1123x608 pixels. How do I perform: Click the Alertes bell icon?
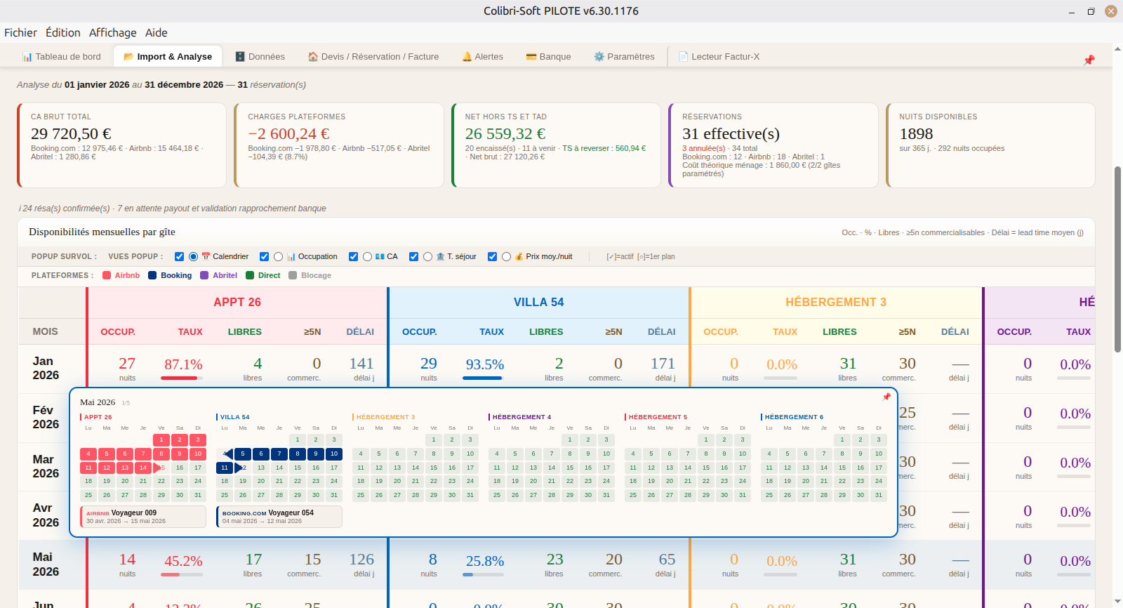[467, 57]
